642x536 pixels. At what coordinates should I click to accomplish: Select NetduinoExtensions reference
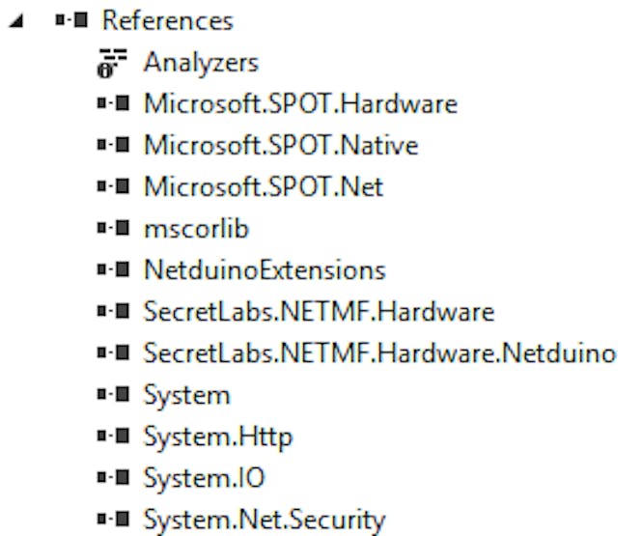[x=265, y=270]
